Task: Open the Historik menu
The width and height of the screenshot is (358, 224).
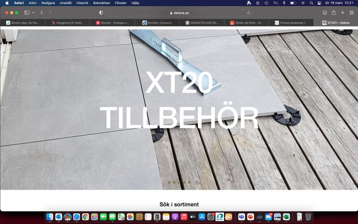Action: pyautogui.click(x=82, y=3)
